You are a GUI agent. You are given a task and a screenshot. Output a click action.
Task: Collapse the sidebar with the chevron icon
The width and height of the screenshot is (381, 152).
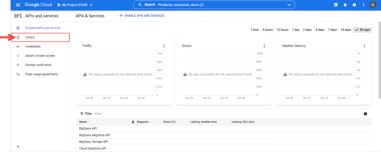[18, 146]
